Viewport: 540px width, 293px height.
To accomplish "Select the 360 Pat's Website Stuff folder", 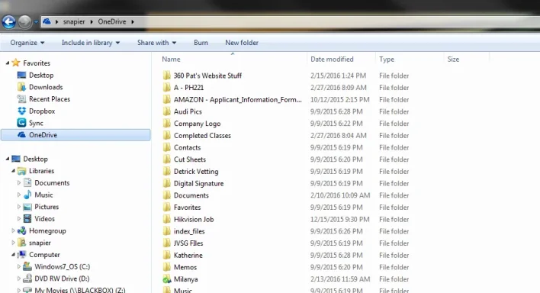I will [207, 76].
